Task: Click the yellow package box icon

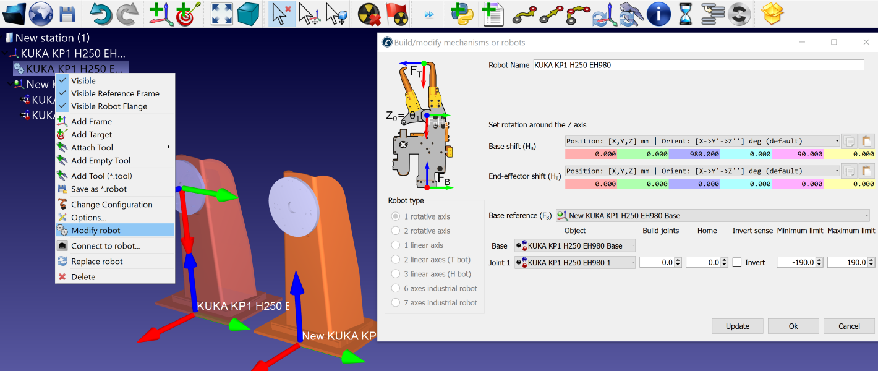Action: 772,14
